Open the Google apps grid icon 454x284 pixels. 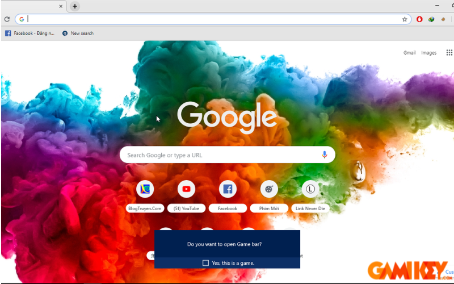pos(449,52)
